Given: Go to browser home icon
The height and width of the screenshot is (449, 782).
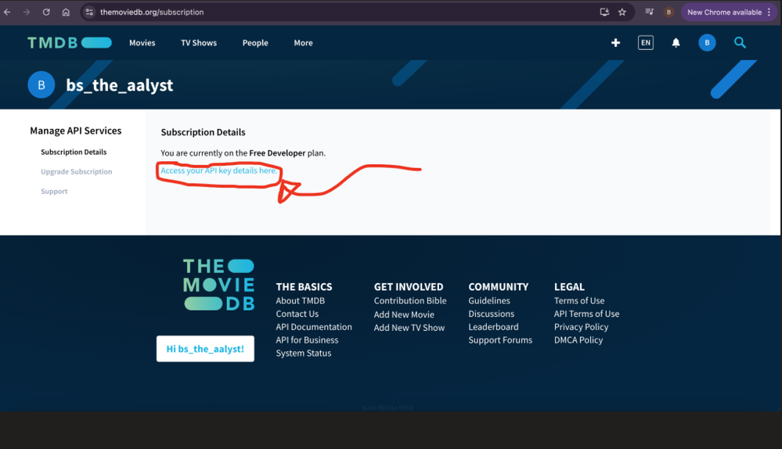Looking at the screenshot, I should click(x=66, y=13).
